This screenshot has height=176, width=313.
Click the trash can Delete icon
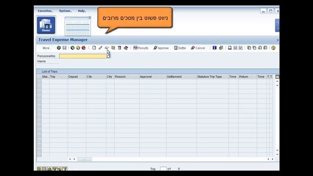pyautogui.click(x=119, y=48)
